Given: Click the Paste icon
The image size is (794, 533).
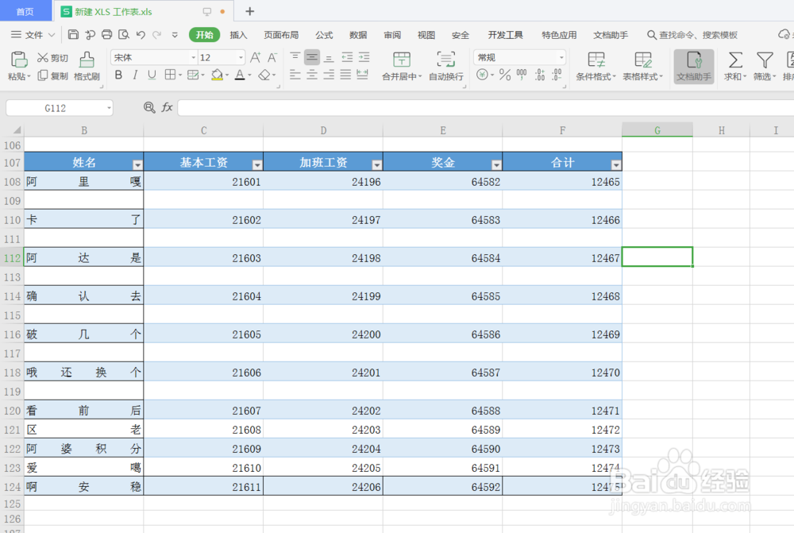Looking at the screenshot, I should (x=19, y=60).
